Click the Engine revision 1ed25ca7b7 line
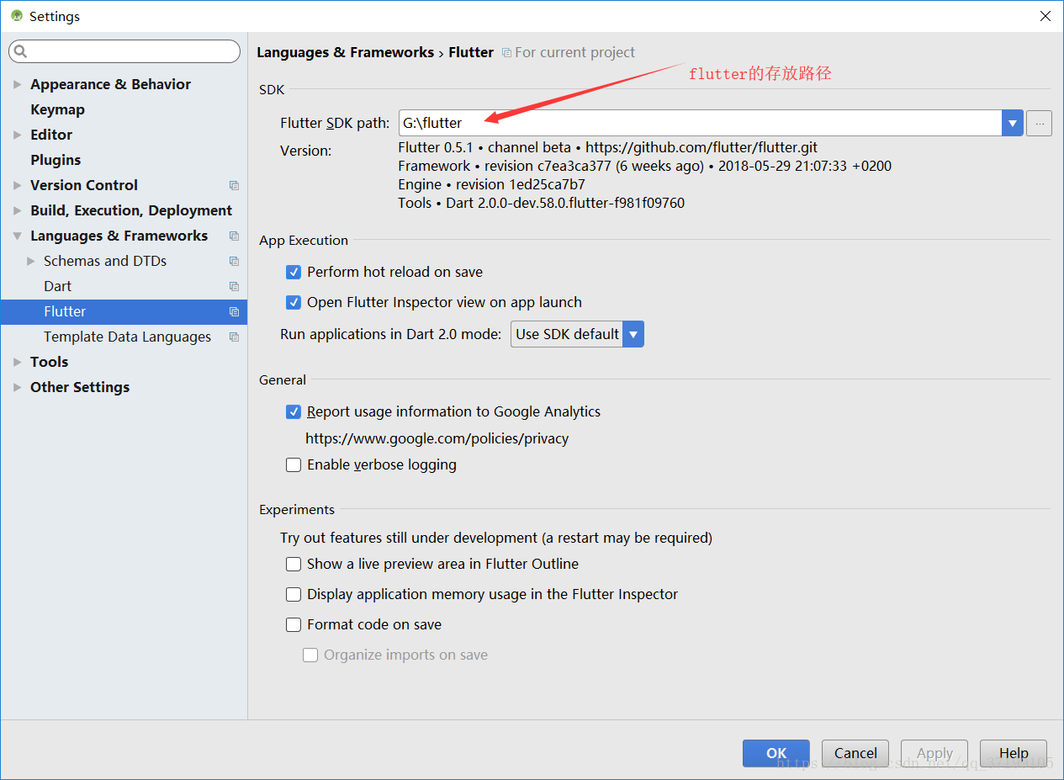The image size is (1064, 780). coord(491,184)
